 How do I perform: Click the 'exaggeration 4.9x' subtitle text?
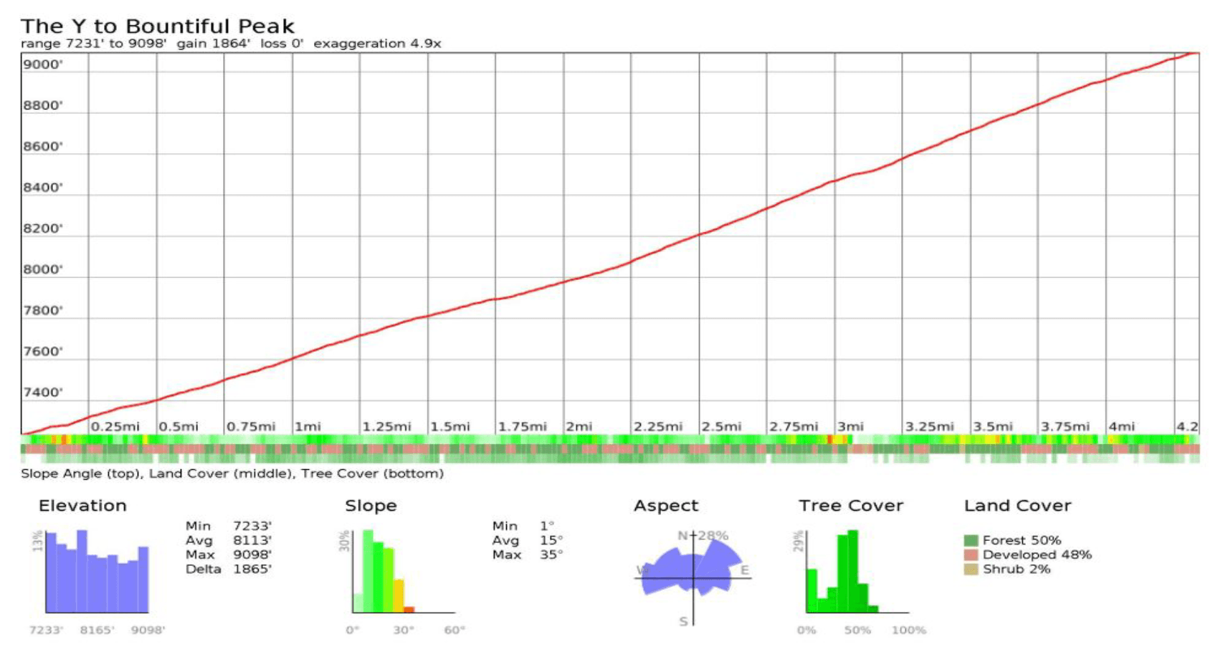click(x=377, y=44)
